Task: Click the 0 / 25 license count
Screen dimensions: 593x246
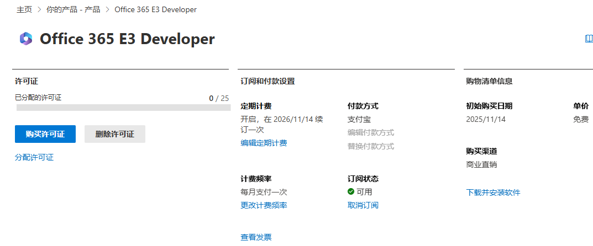Action: (219, 98)
